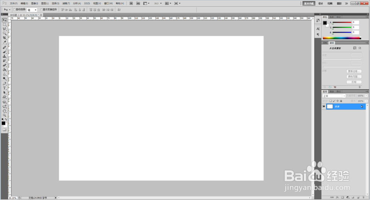The image size is (370, 200).
Task: Toggle lock image pixels brush icon
Action: pyautogui.click(x=334, y=101)
